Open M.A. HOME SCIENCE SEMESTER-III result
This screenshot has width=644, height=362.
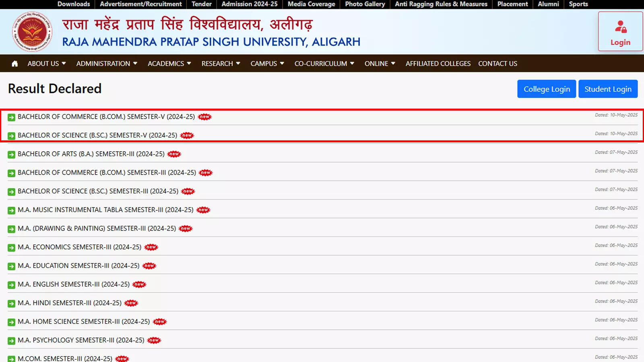84,322
